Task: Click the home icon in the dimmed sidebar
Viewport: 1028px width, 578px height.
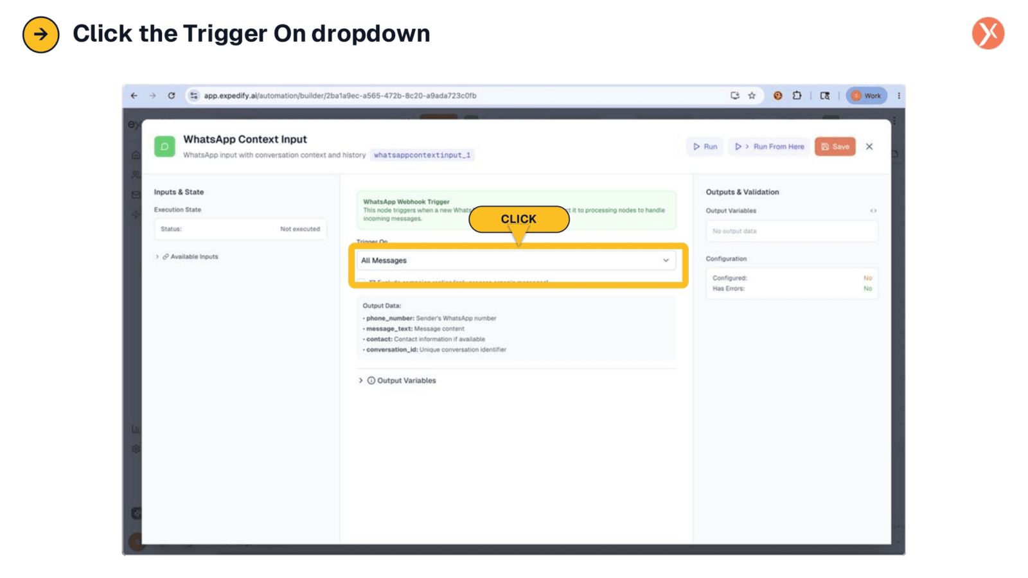Action: tap(136, 155)
